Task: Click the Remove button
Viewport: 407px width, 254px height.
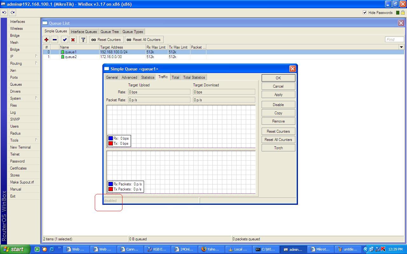Action: [278, 121]
